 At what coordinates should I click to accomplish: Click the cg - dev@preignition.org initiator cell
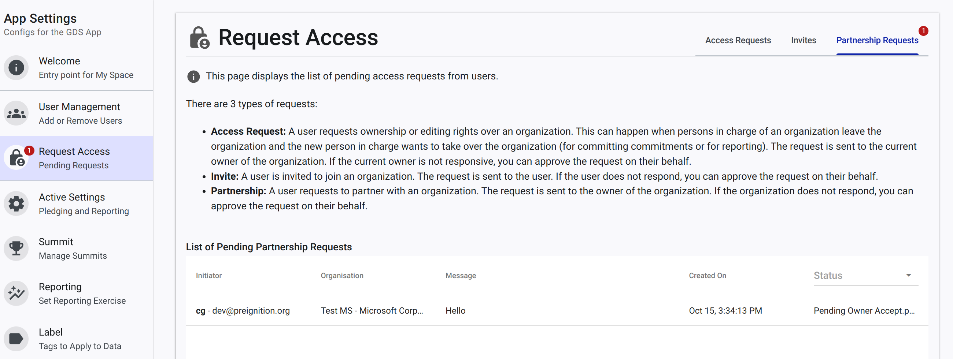243,311
